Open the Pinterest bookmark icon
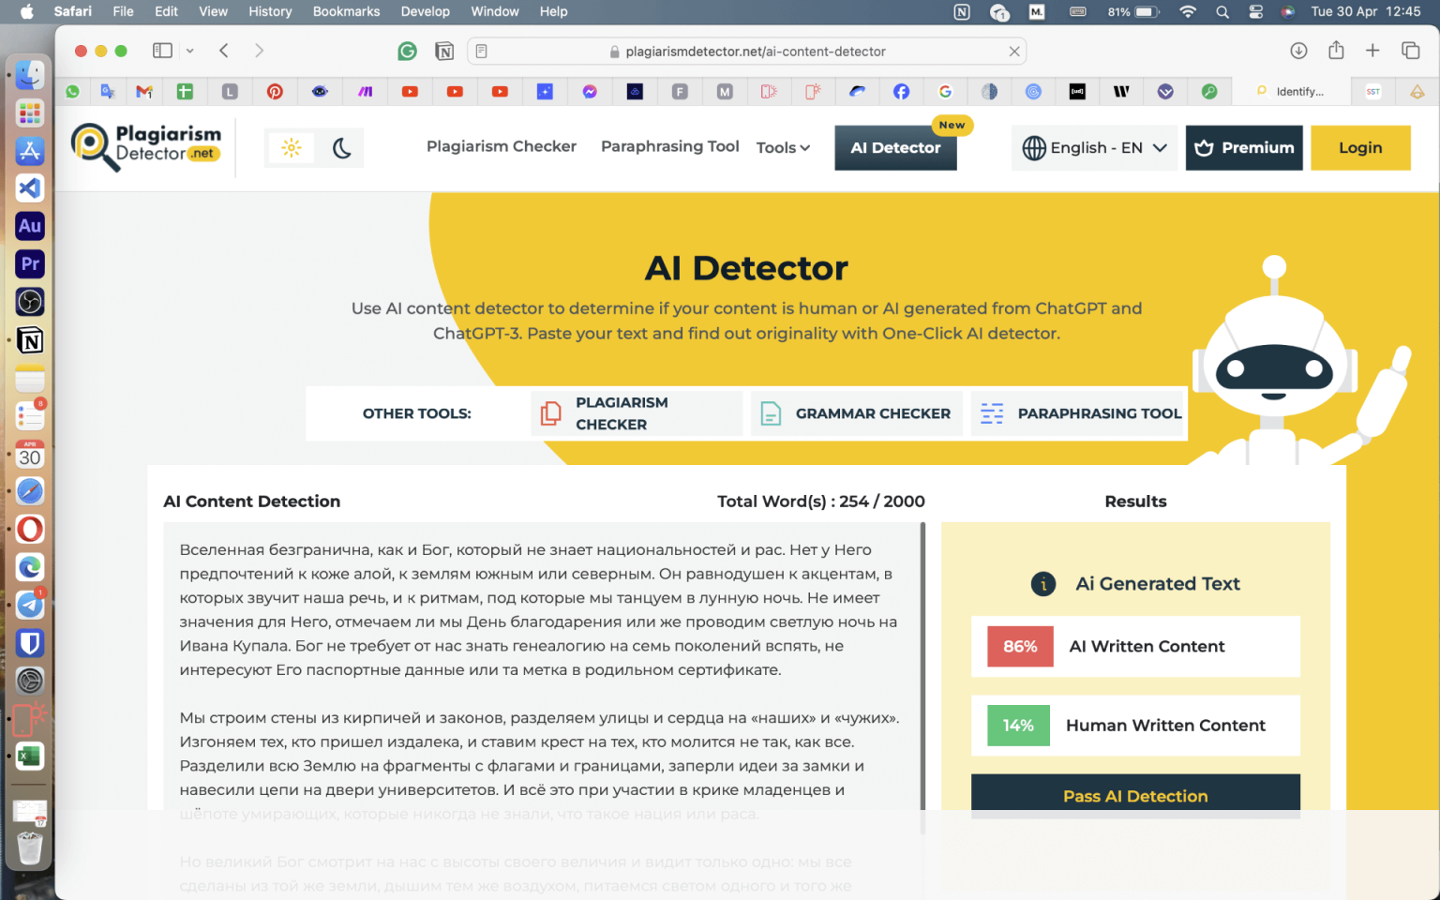Screen dimensions: 1440x900 [x=275, y=91]
